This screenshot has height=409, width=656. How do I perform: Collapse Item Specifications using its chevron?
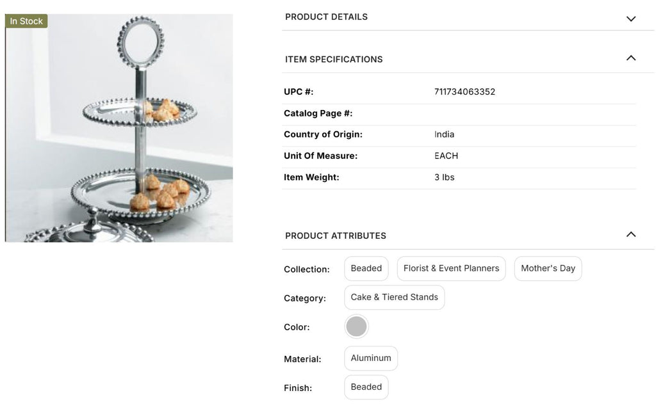631,58
